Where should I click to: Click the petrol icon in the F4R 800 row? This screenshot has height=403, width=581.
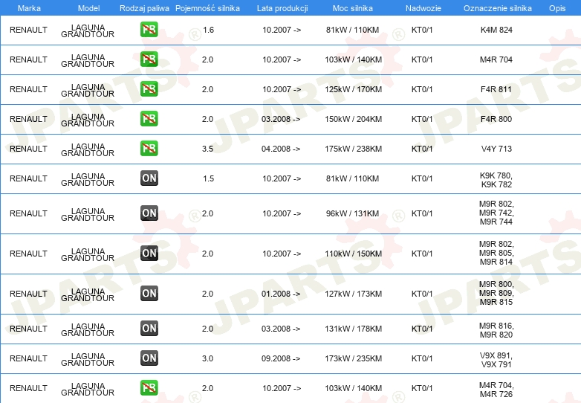coord(149,119)
